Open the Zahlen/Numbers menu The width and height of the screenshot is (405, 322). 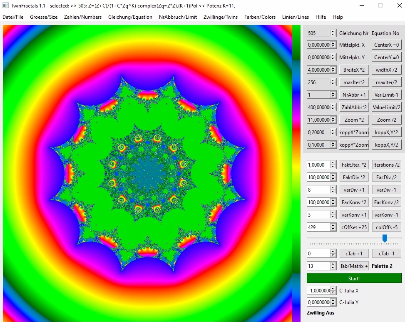(83, 17)
